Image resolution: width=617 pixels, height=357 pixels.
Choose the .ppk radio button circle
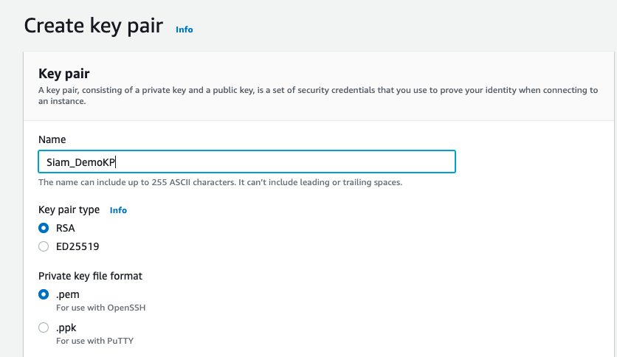[x=44, y=327]
